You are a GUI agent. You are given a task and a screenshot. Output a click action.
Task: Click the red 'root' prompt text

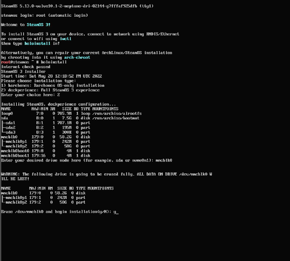pos(5,62)
